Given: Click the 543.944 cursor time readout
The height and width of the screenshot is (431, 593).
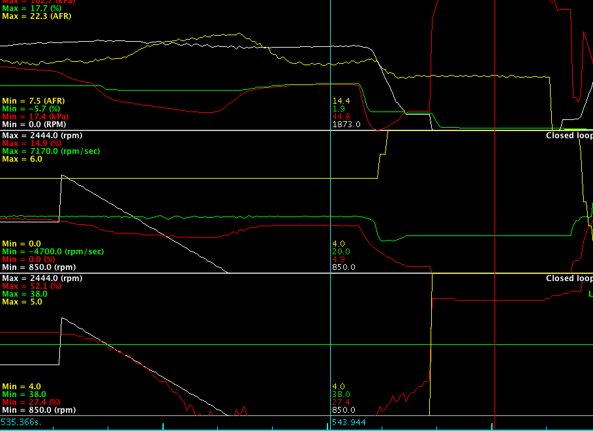Looking at the screenshot, I should click(348, 423).
